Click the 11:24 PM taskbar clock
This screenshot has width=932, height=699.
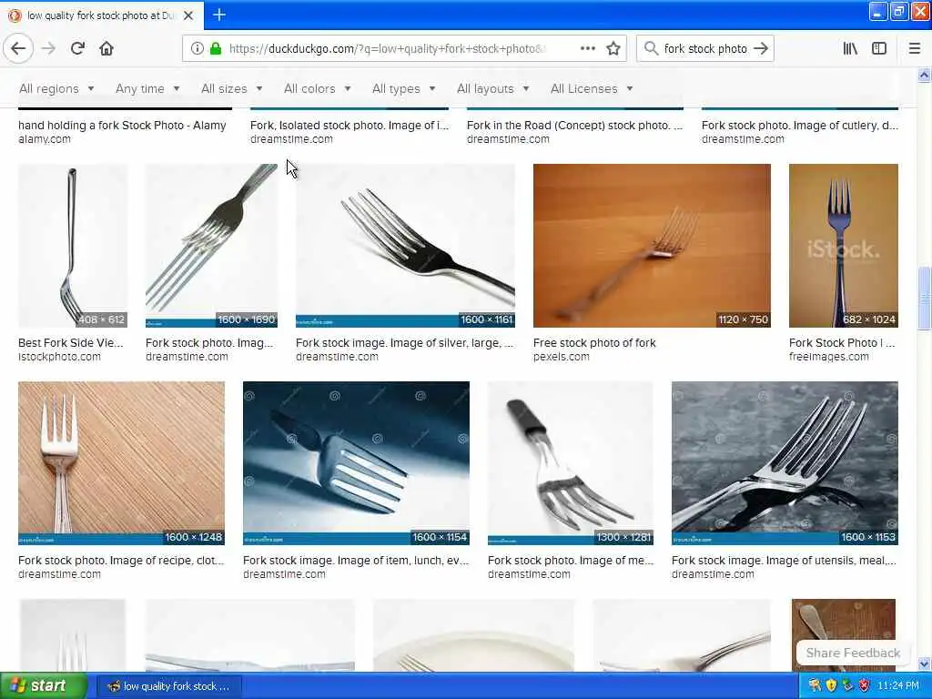[x=898, y=686]
